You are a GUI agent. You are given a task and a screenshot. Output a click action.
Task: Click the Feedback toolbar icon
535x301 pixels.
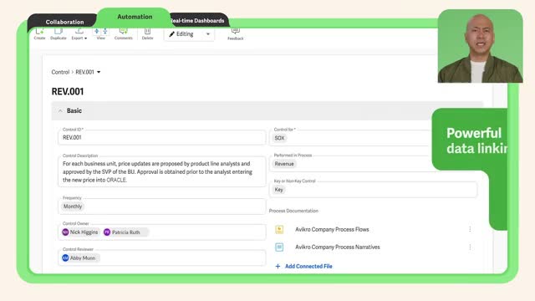(236, 34)
